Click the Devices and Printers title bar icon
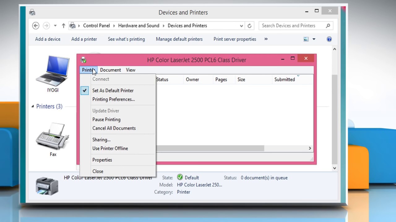Image resolution: width=396 pixels, height=222 pixels. 32,12
